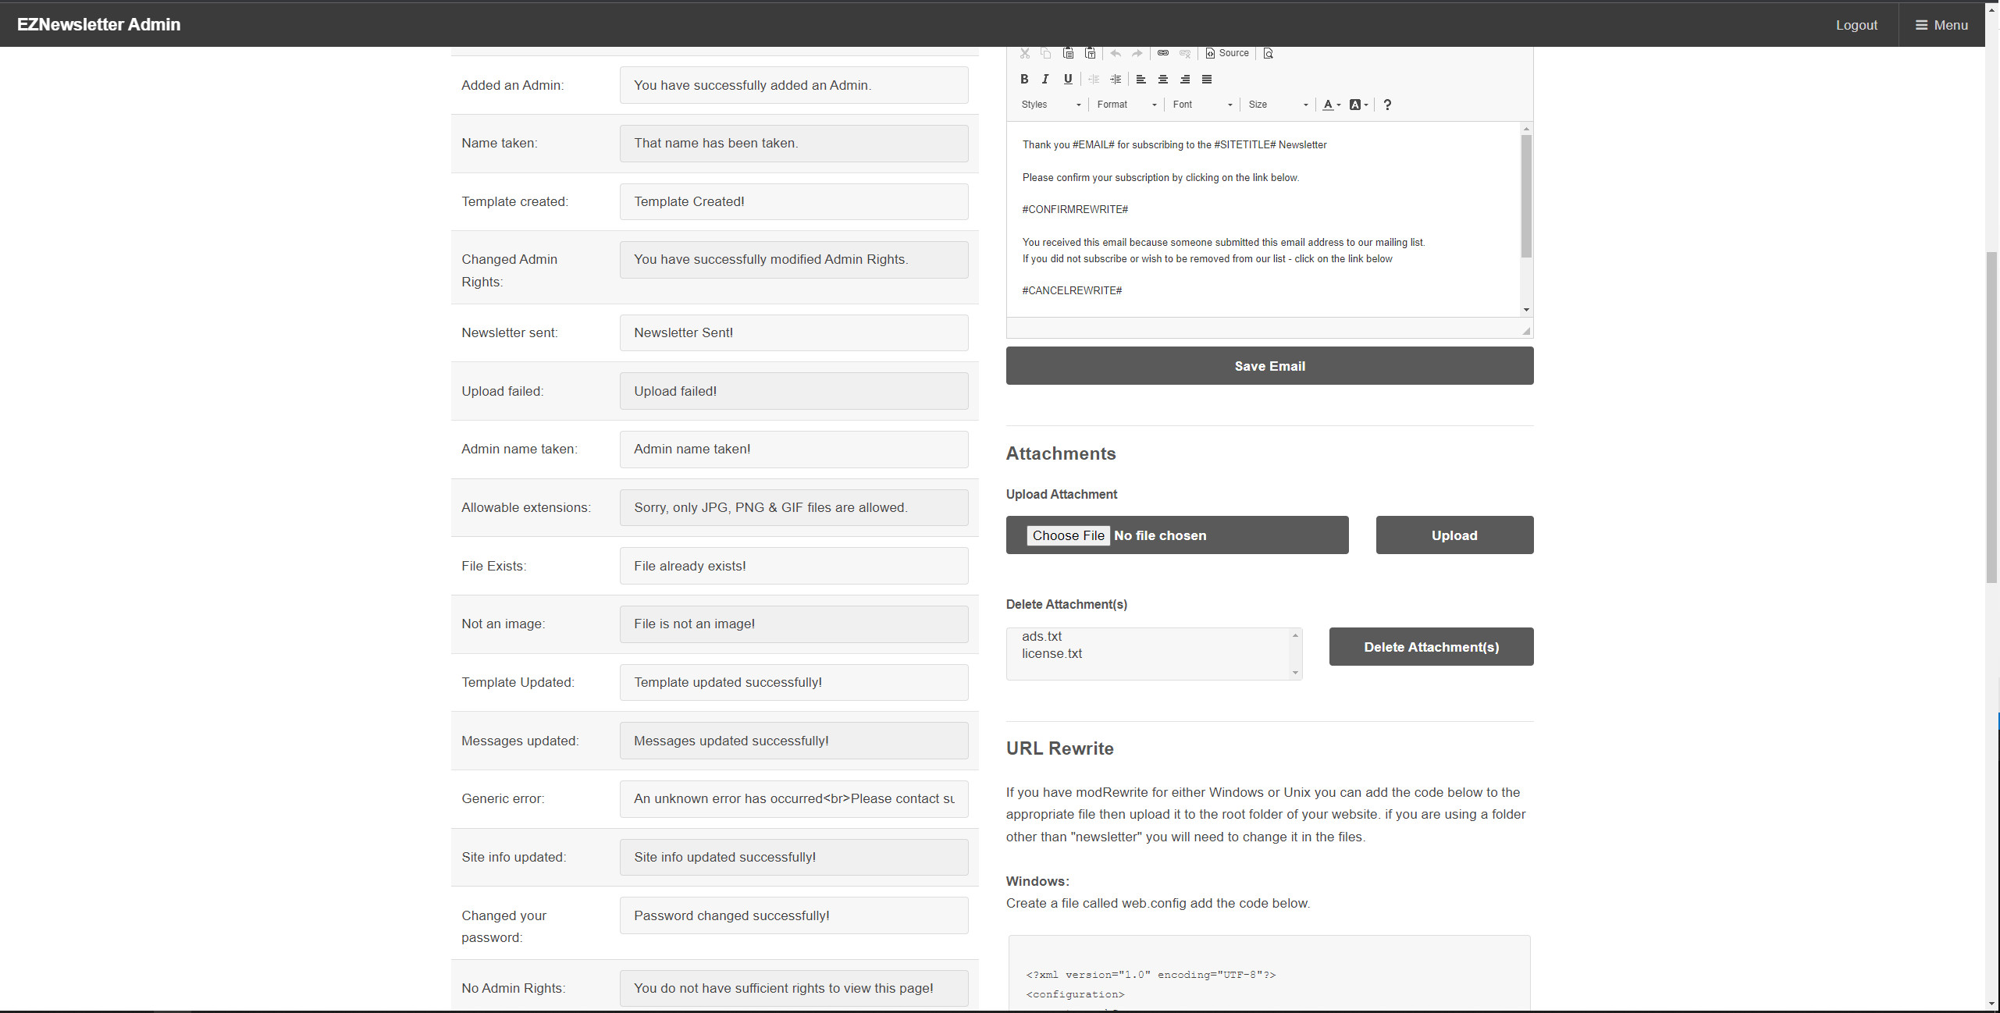Viewport: 2000px width, 1013px height.
Task: Click the paste from clipboard icon
Action: [1068, 53]
